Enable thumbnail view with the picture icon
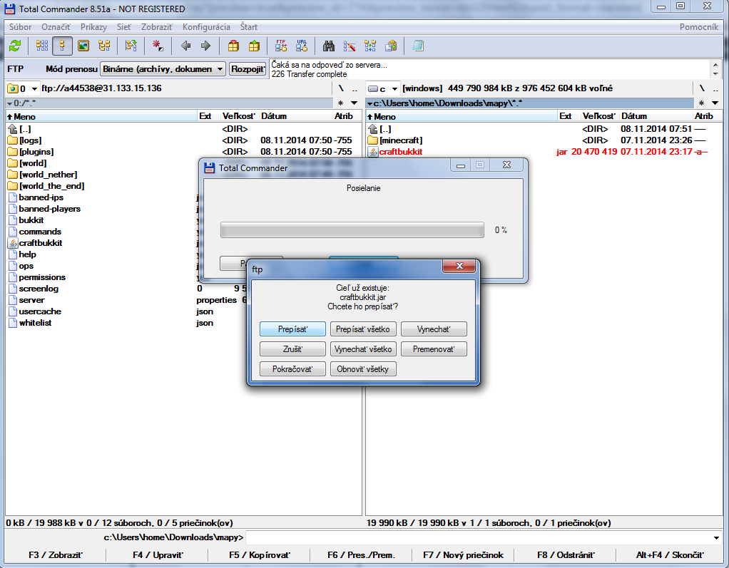Image resolution: width=729 pixels, height=568 pixels. tap(83, 46)
